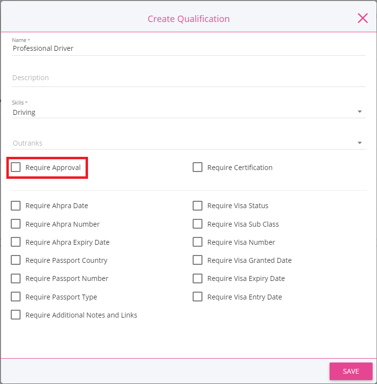The height and width of the screenshot is (384, 377).
Task: Enable Require Passport Type checkbox
Action: tap(16, 297)
